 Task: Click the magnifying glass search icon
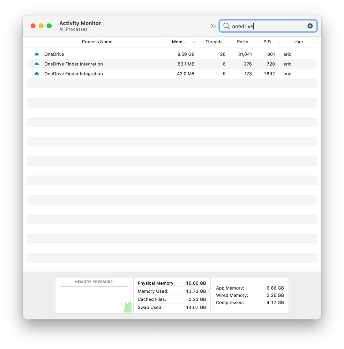click(226, 26)
